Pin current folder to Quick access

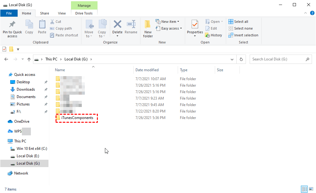(12, 28)
